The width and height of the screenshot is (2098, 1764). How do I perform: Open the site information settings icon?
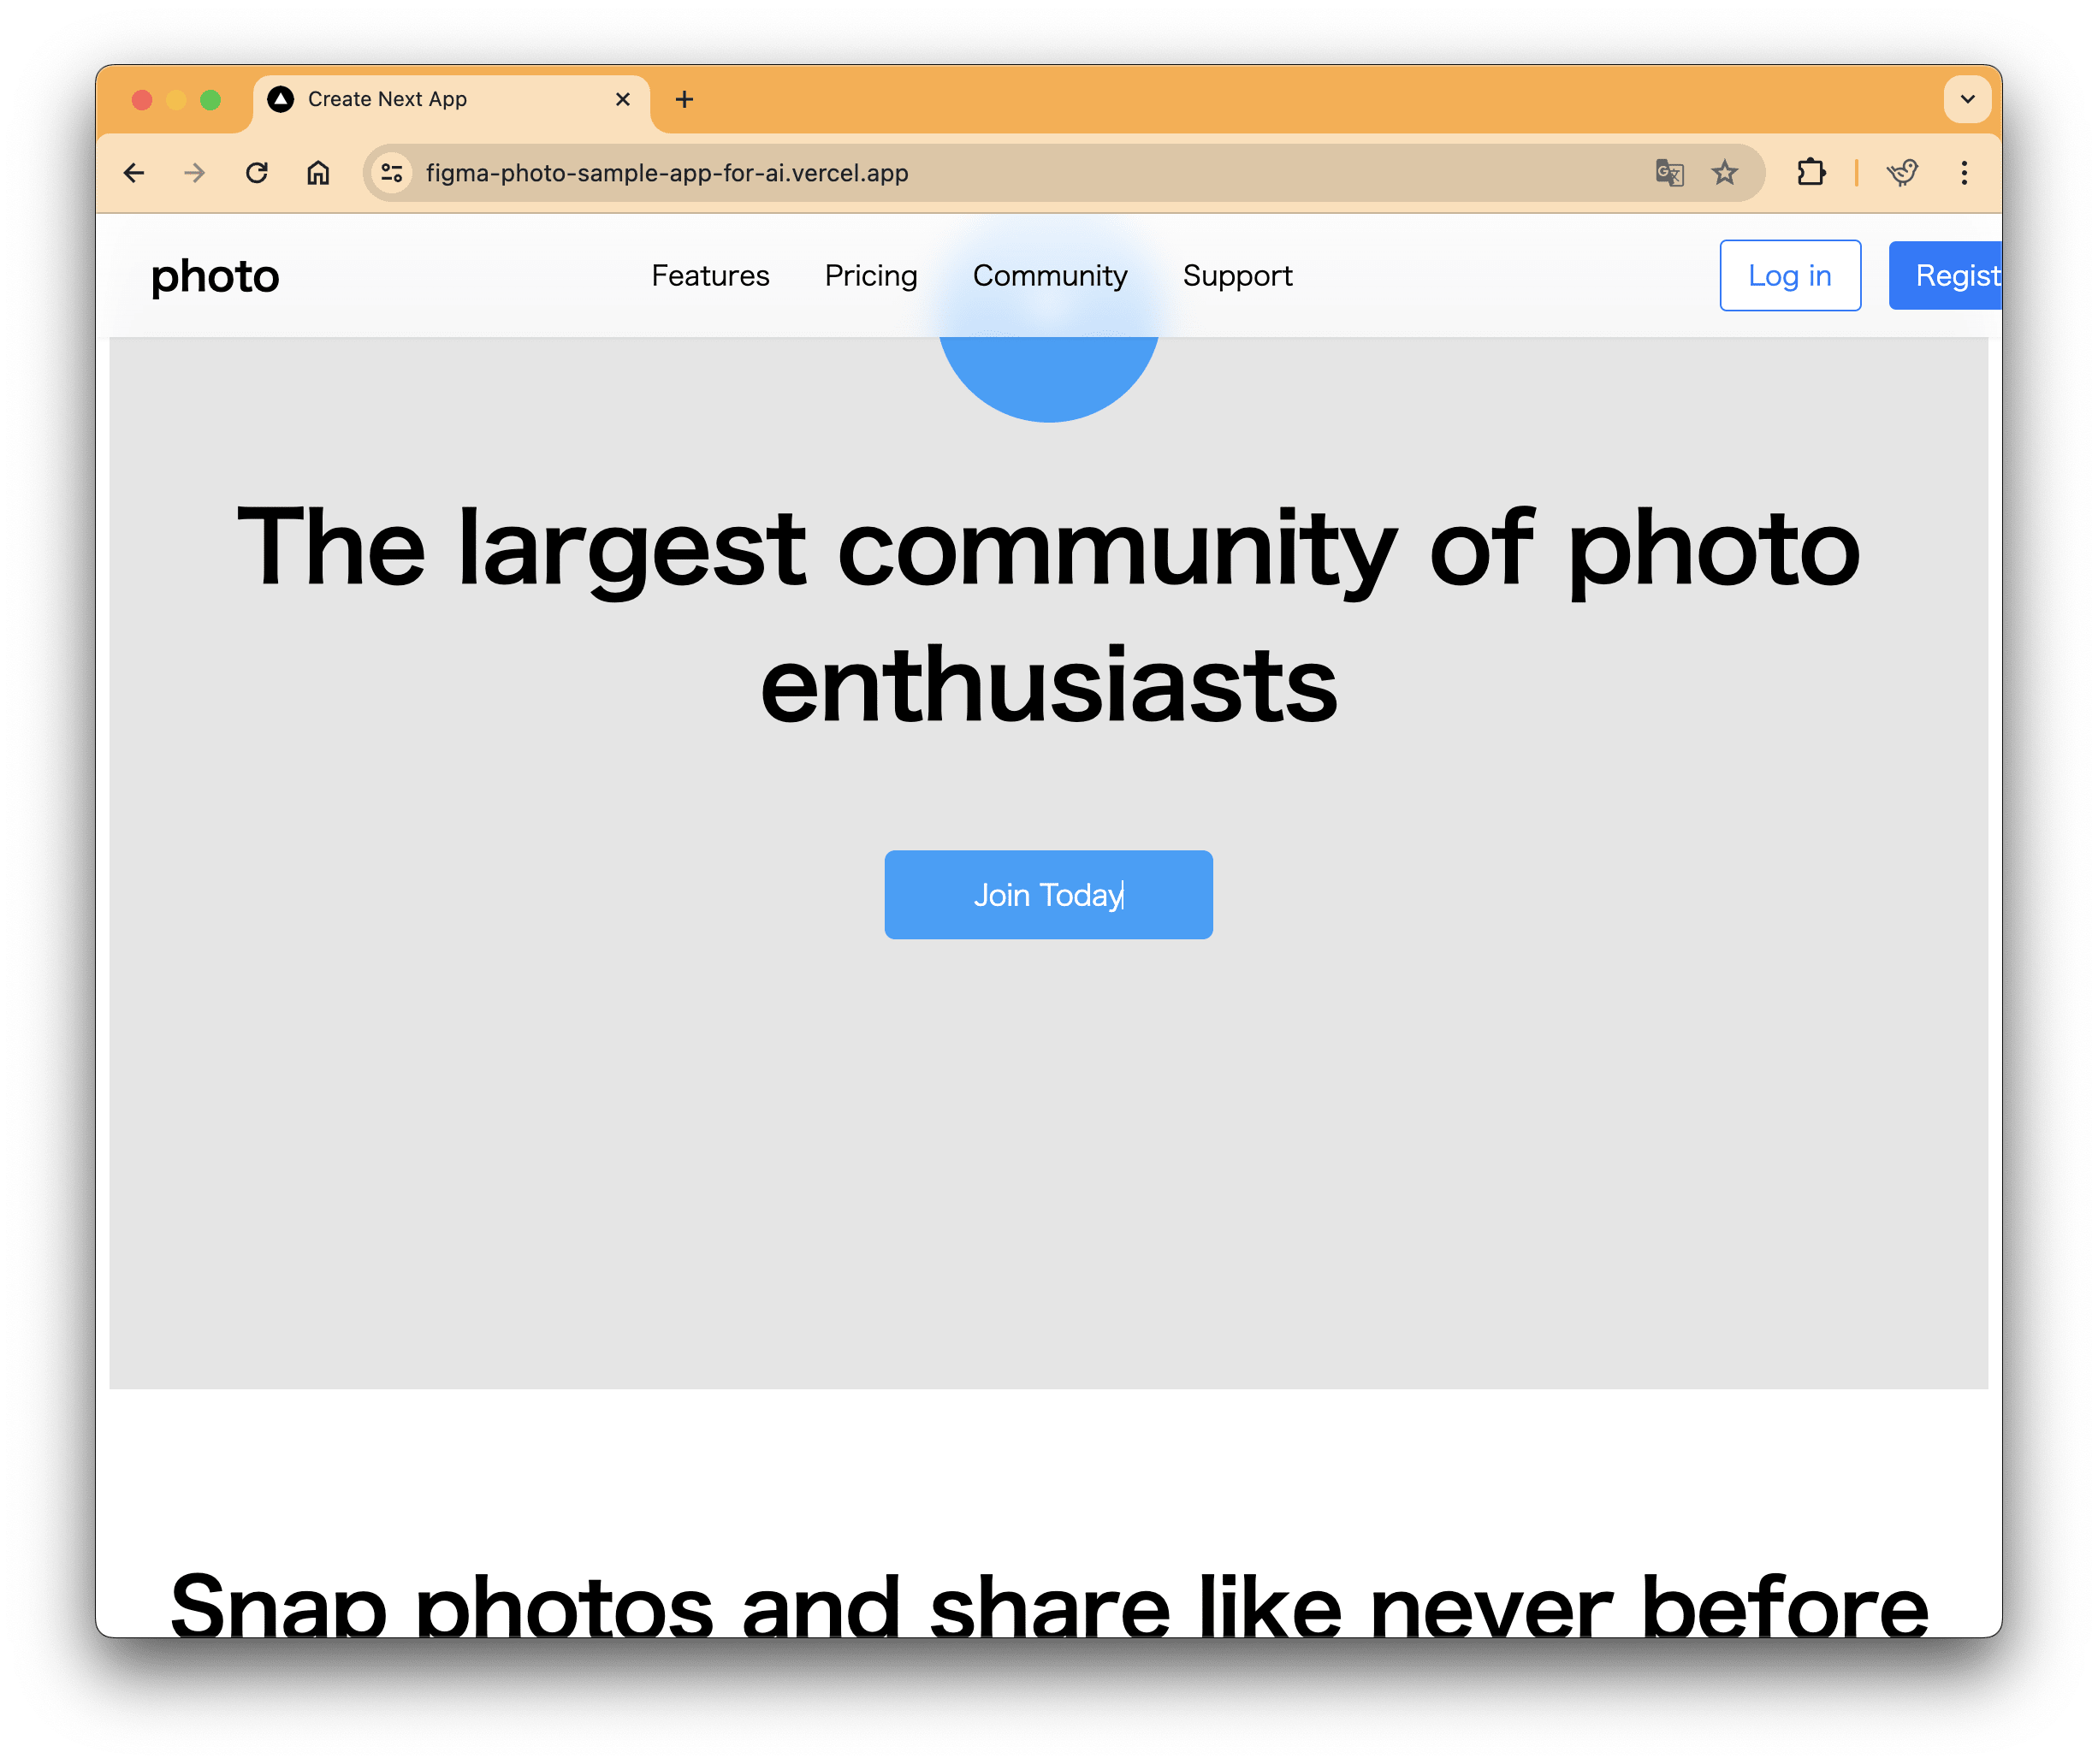coord(390,172)
